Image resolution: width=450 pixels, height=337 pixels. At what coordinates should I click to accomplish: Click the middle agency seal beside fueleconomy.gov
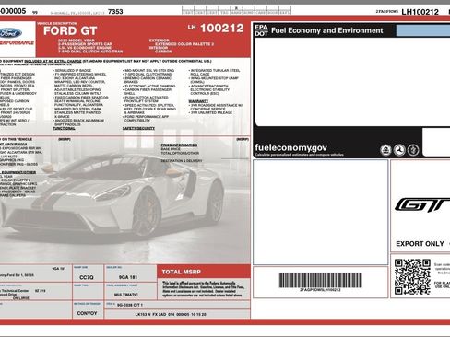click(x=399, y=150)
